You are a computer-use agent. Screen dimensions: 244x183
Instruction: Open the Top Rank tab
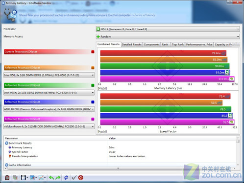pyautogui.click(x=178, y=44)
